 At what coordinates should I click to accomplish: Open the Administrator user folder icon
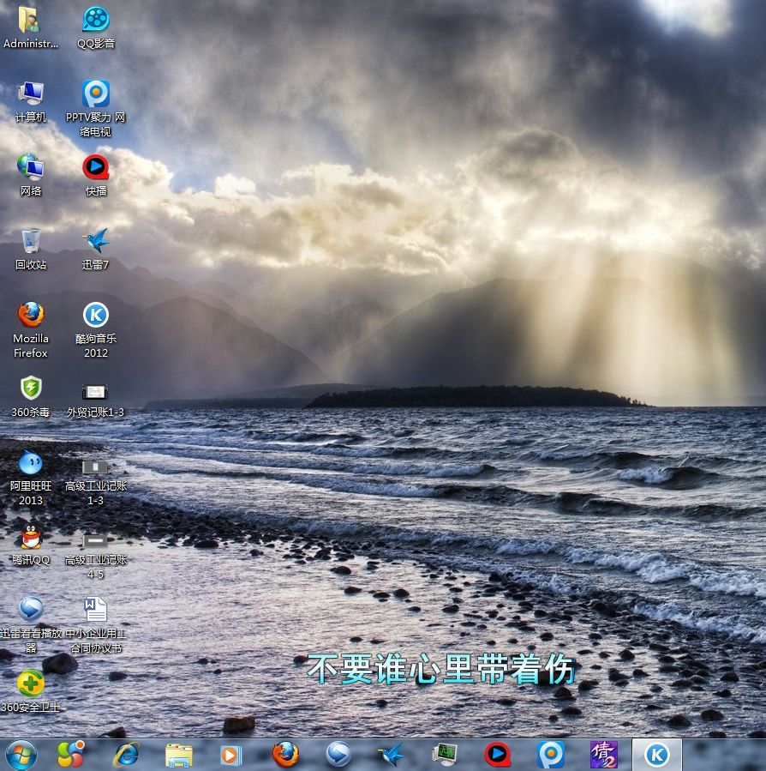[31, 27]
